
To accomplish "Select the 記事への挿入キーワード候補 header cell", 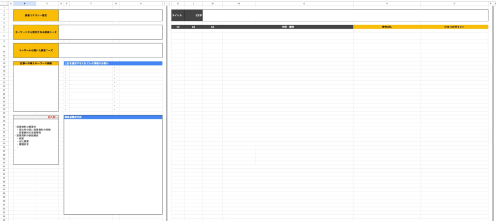I will tap(36, 63).
